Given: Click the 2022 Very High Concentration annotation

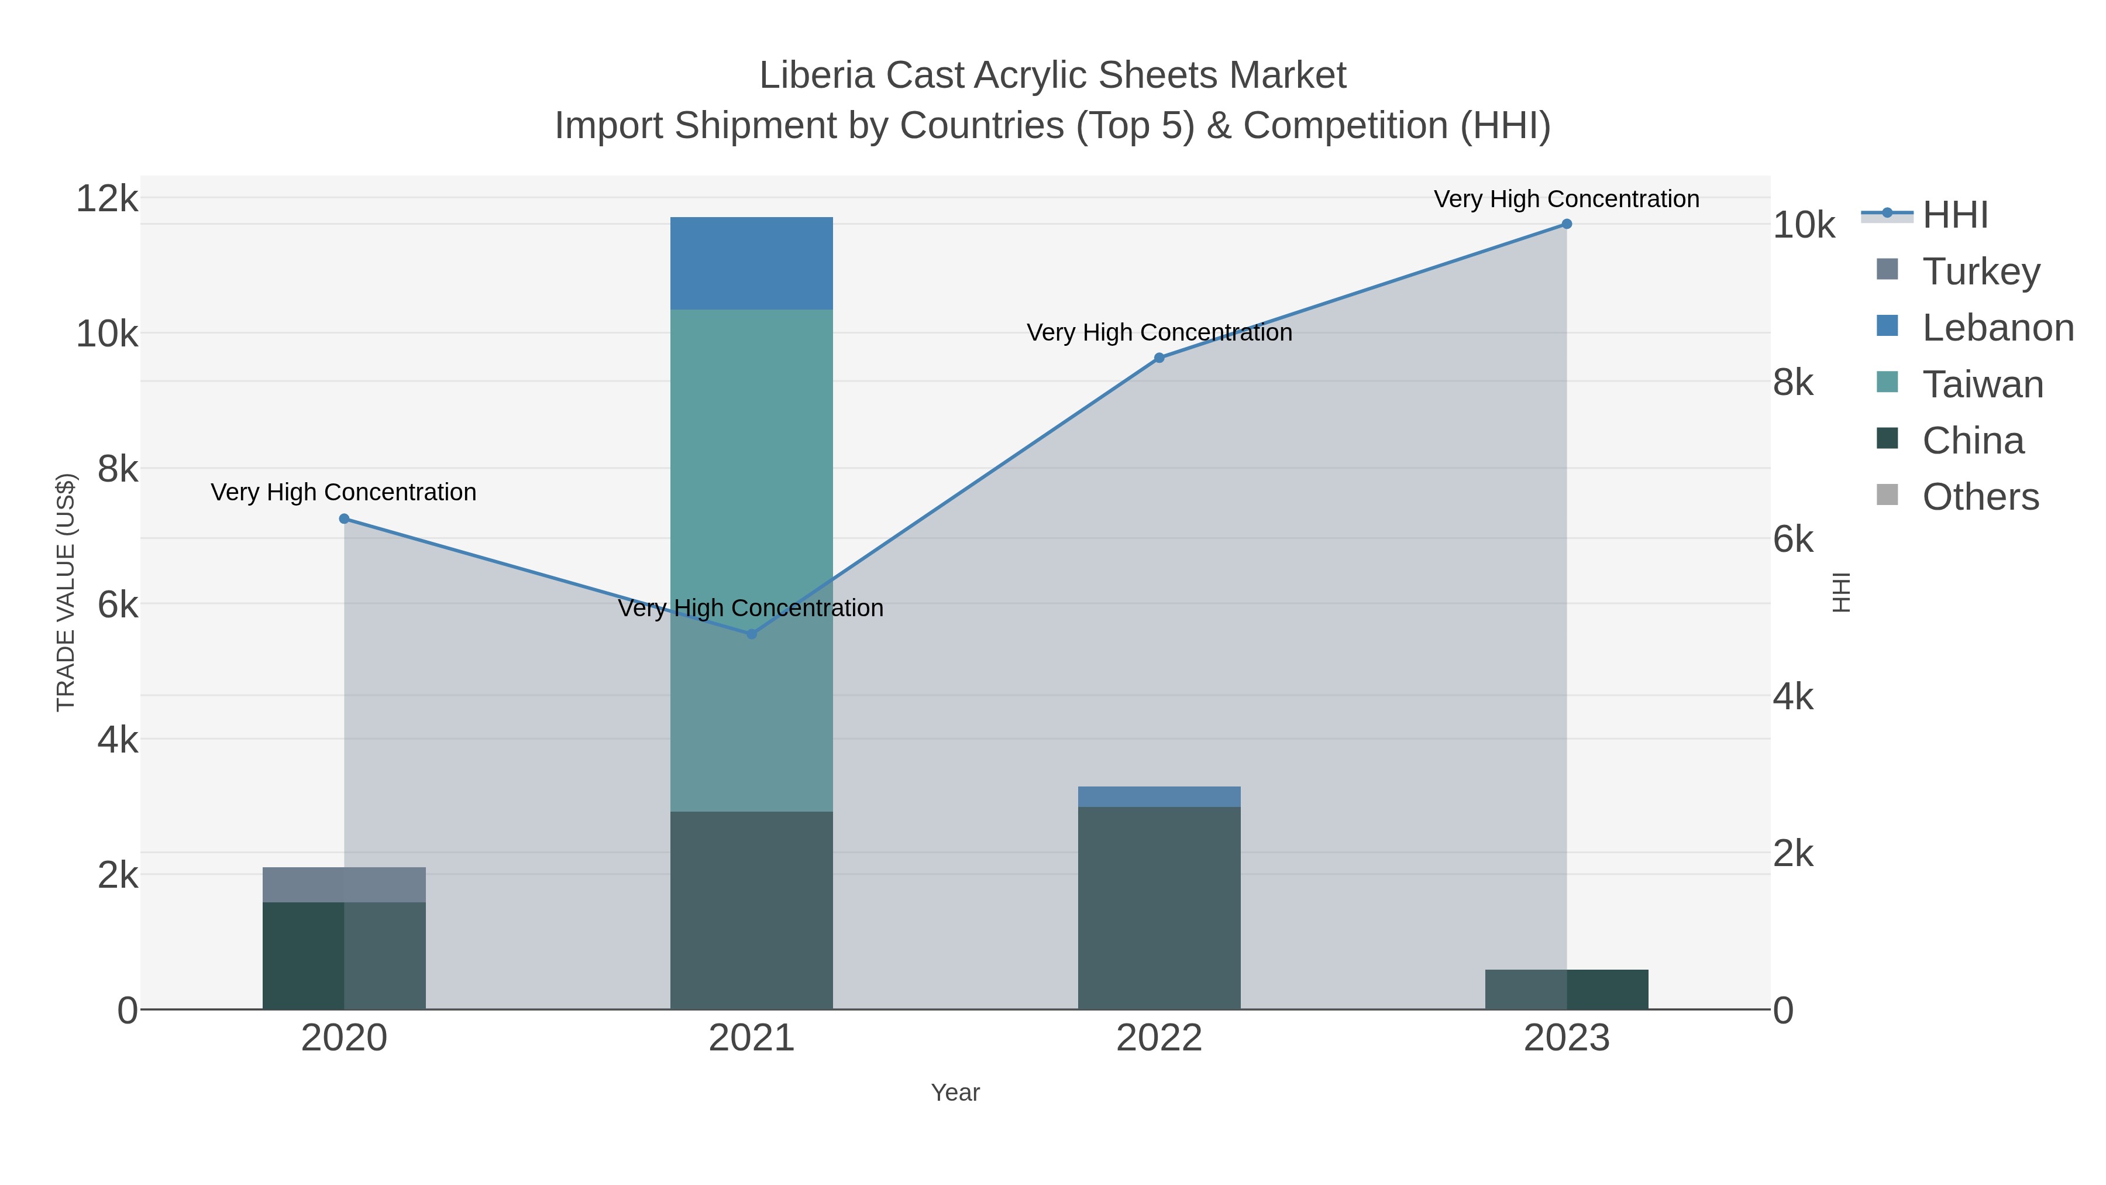Looking at the screenshot, I should click(1159, 333).
